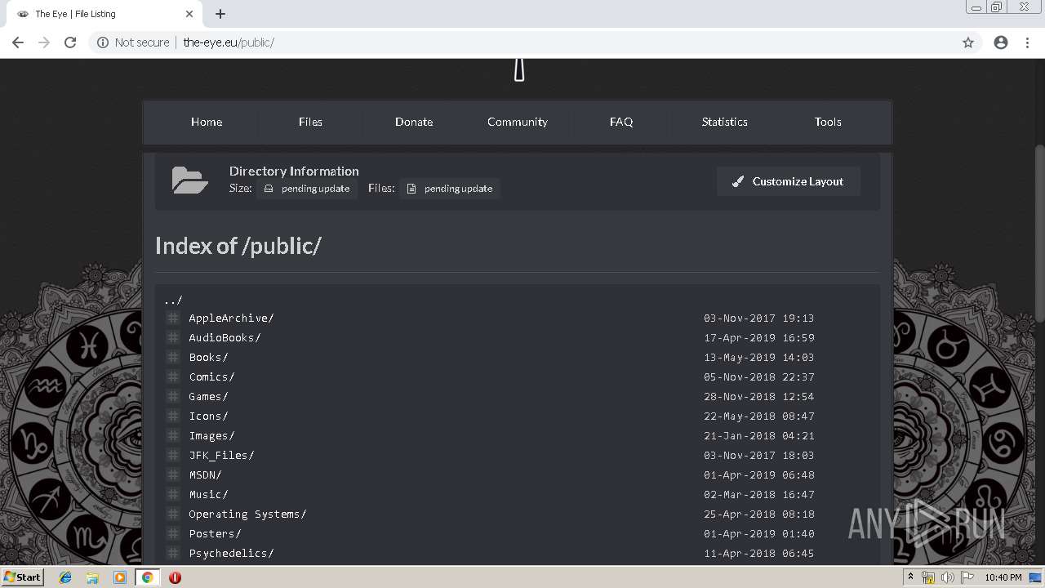
Task: Click the open folder icon in Directory Information
Action: point(189,180)
